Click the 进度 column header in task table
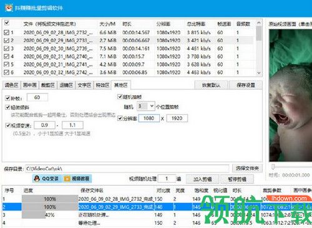This screenshot has width=312, height=228. pyautogui.click(x=28, y=191)
